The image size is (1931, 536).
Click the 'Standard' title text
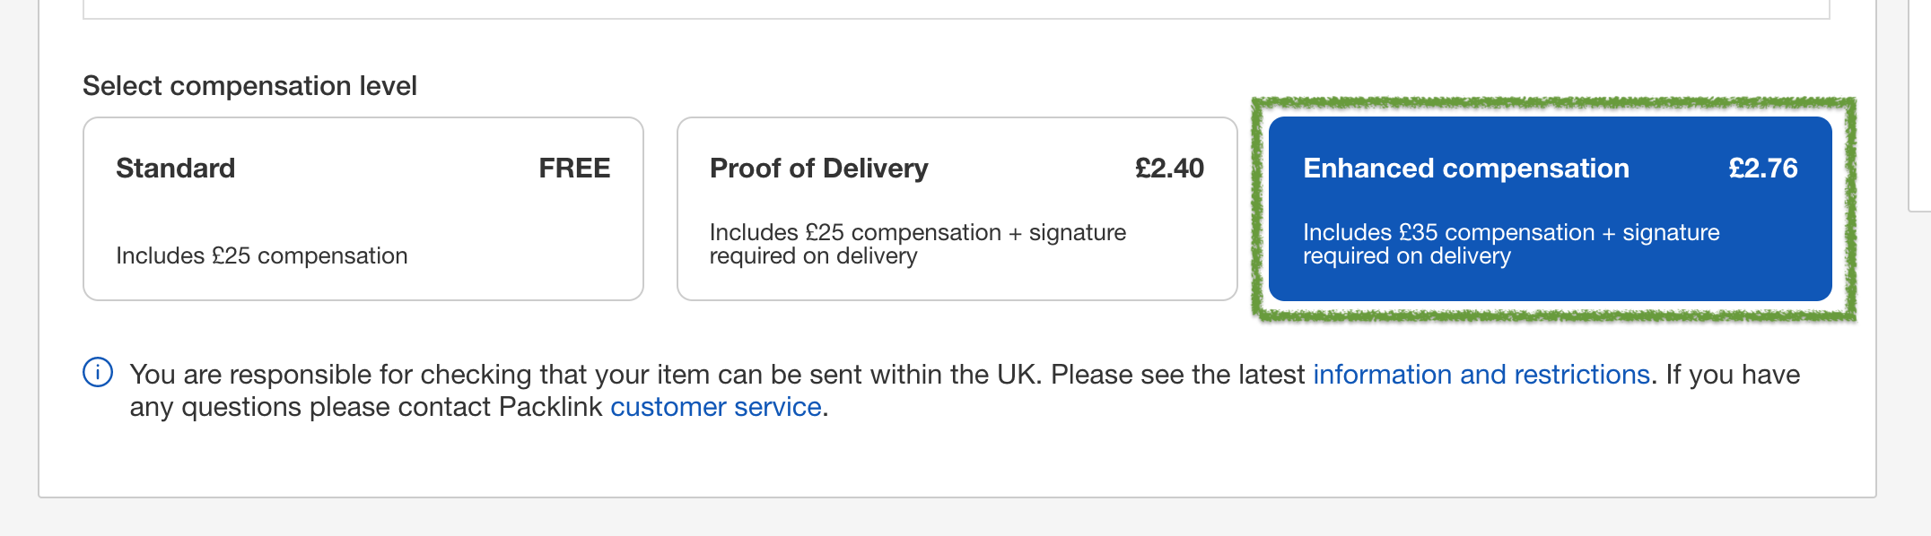176,169
